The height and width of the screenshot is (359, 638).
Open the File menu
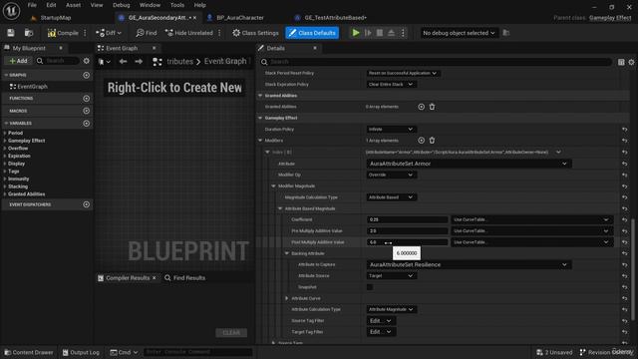click(x=32, y=5)
